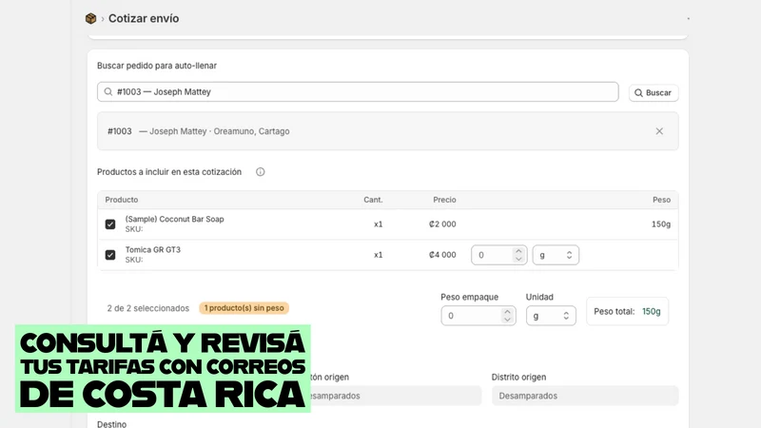Click the search magnifier icon inside order field

tap(108, 91)
